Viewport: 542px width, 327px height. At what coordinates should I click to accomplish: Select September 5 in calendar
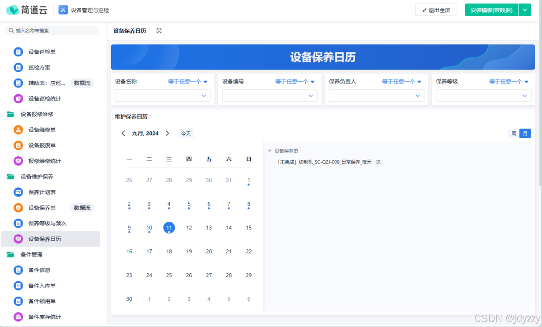189,204
